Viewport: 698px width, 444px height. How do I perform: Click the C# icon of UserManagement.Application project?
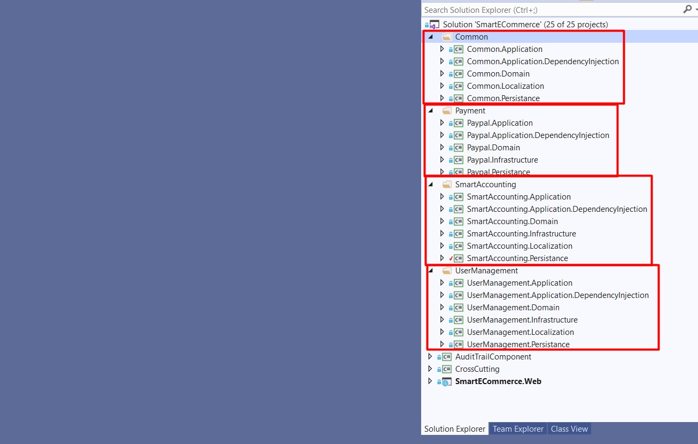coord(459,283)
